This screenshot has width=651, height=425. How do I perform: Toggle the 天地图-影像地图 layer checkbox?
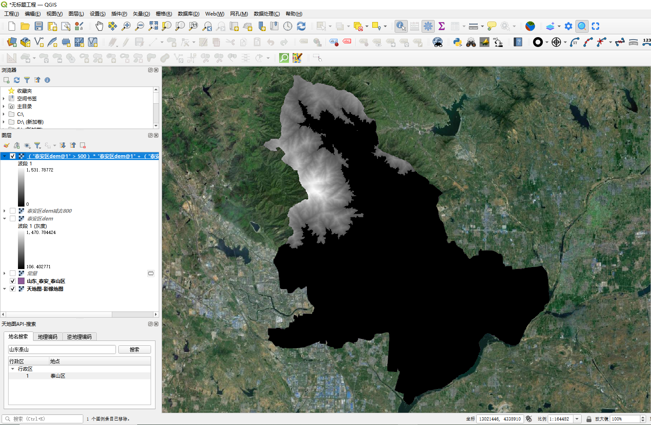point(13,289)
